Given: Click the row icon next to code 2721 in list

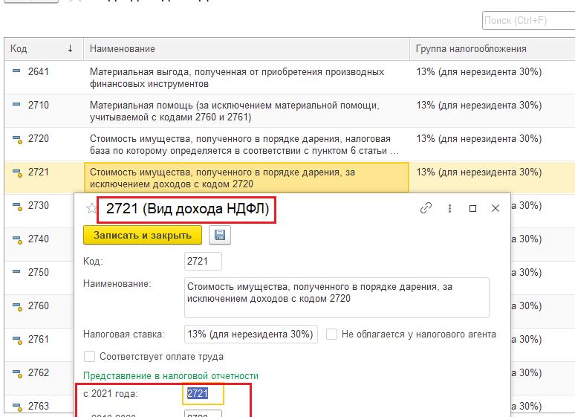Looking at the screenshot, I should pyautogui.click(x=17, y=172).
